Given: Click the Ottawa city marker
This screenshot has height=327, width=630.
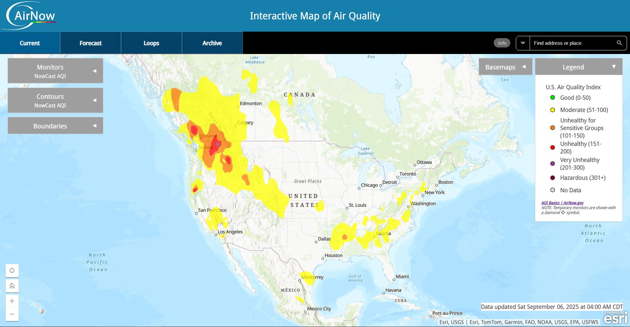Looking at the screenshot, I should 415,165.
